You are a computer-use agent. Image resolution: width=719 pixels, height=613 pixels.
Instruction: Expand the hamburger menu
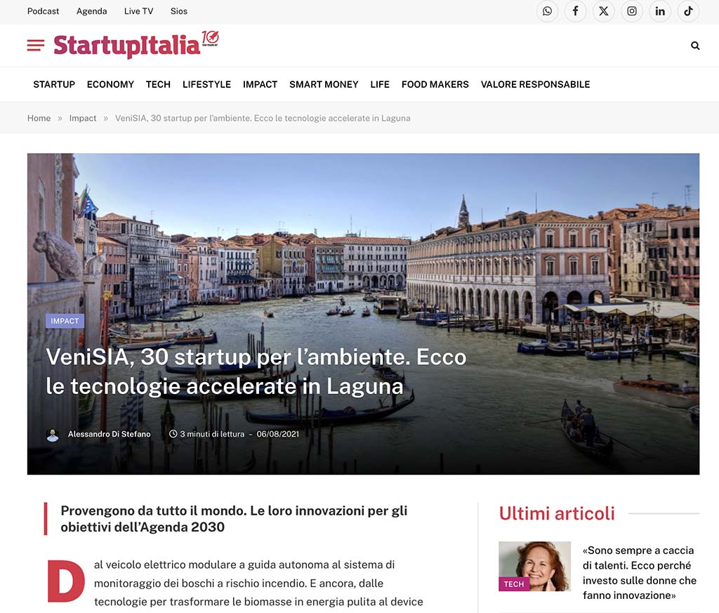pos(36,45)
